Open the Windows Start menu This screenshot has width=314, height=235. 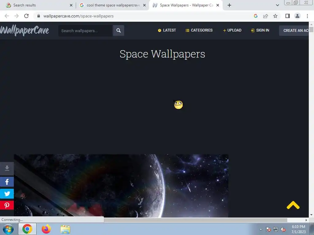(8, 229)
